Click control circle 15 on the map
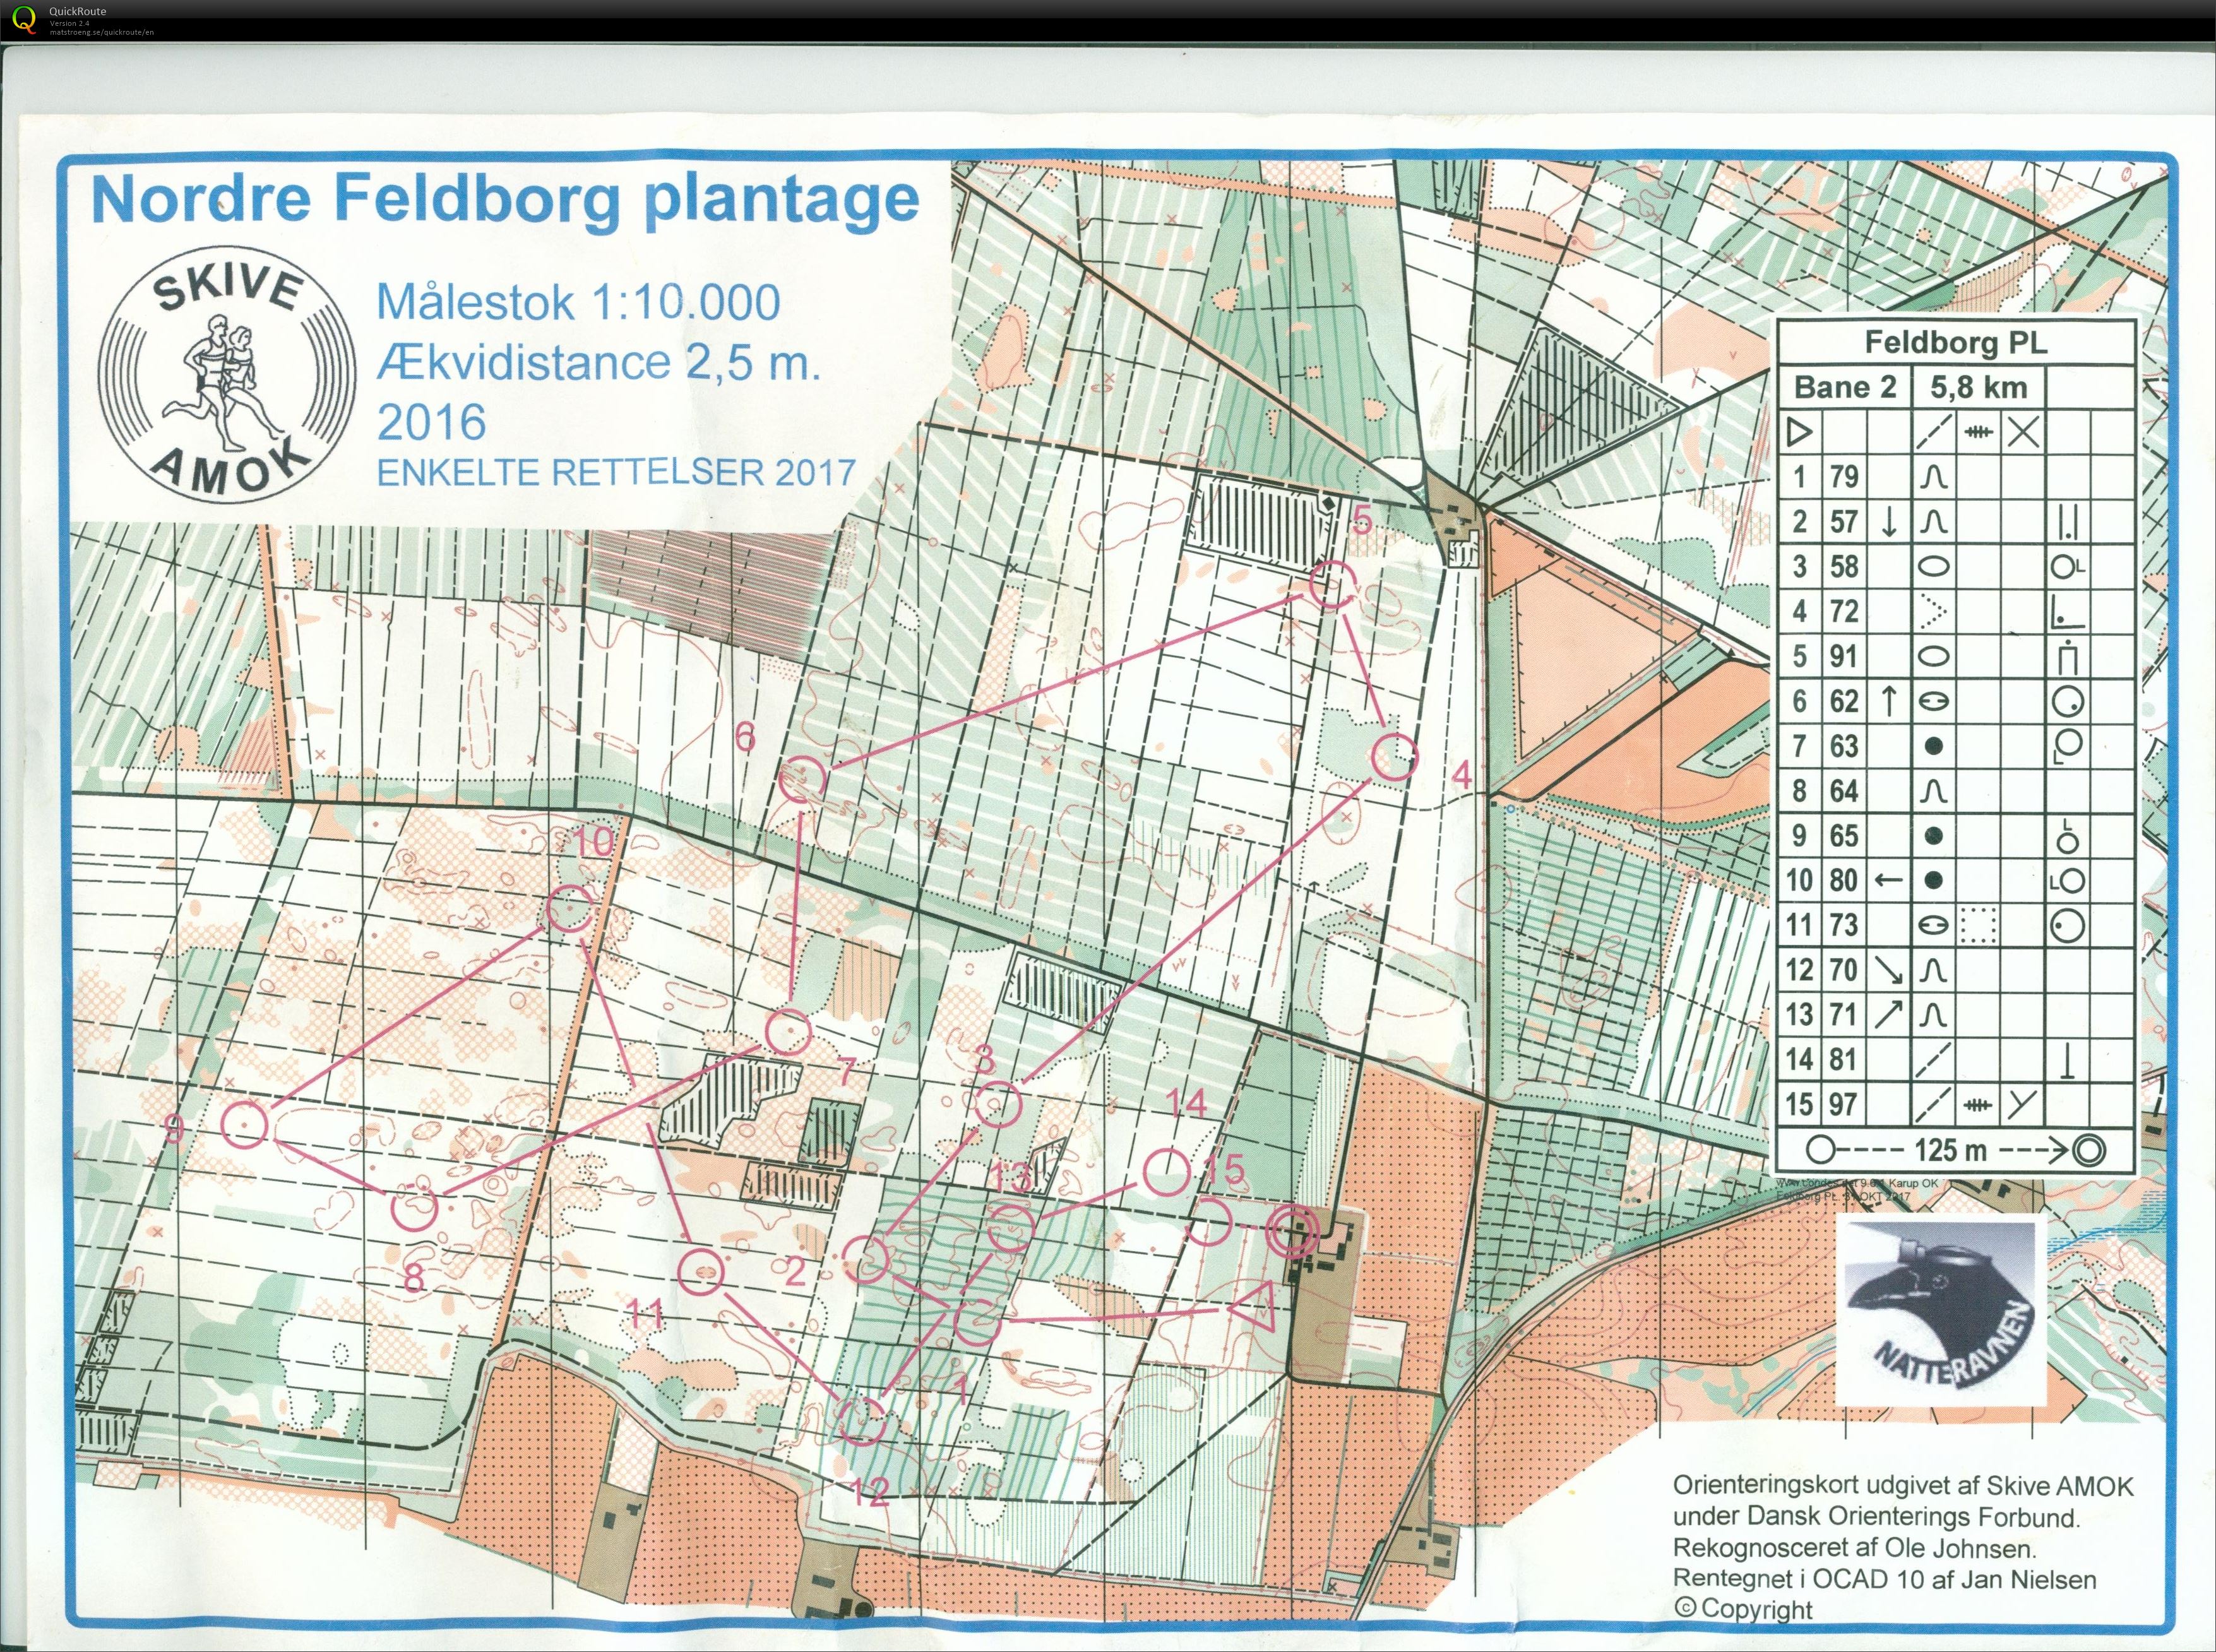The image size is (2216, 1652). pos(1208,1221)
